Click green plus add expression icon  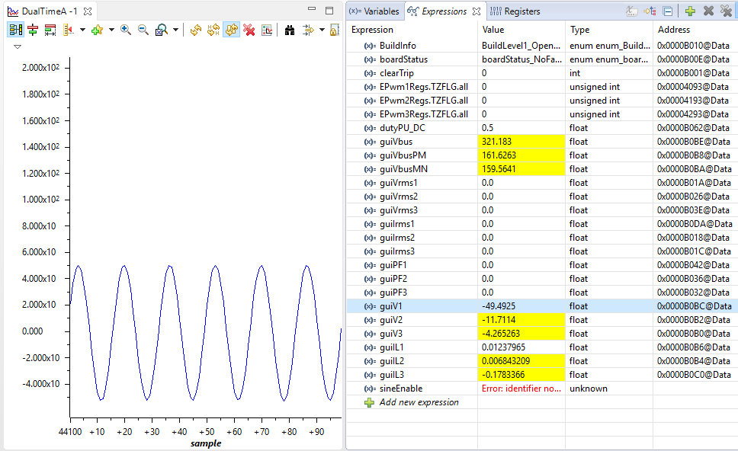pyautogui.click(x=690, y=11)
